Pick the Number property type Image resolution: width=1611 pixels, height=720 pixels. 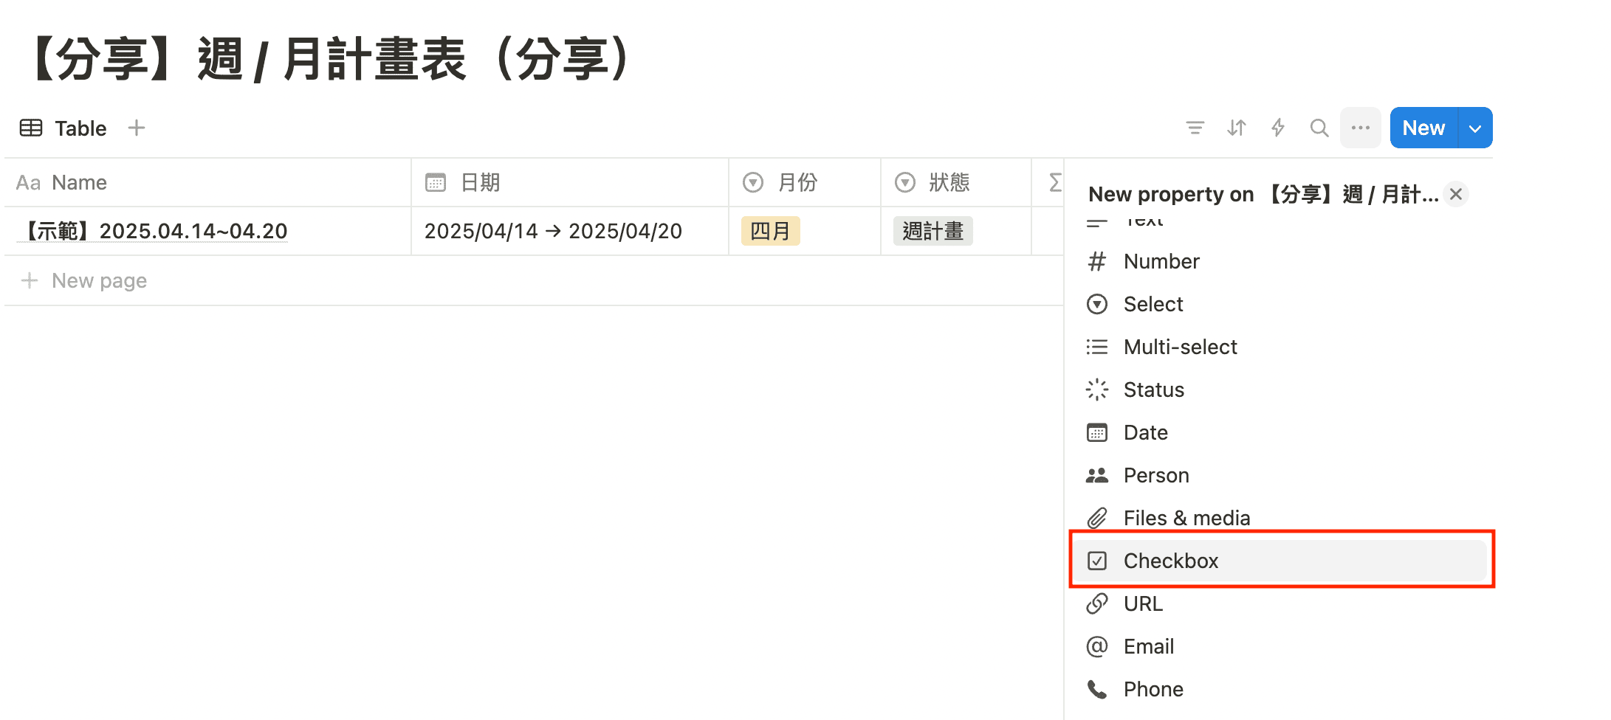1161,261
